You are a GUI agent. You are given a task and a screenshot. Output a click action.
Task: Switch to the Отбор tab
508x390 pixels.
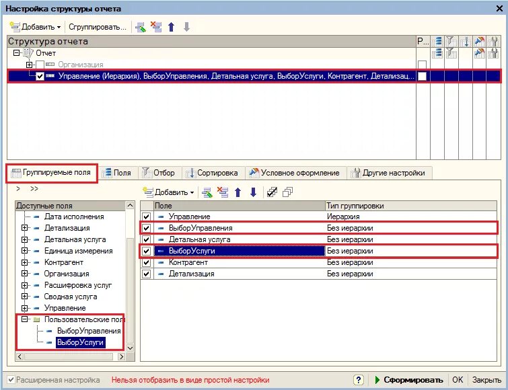(x=158, y=173)
